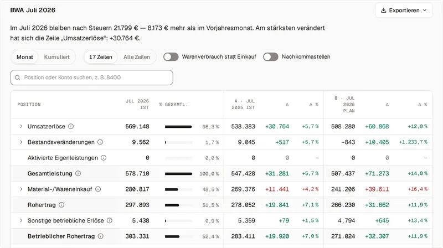Click info icon beside Material-/Wareneinkauf
The width and height of the screenshot is (443, 248).
click(98, 189)
